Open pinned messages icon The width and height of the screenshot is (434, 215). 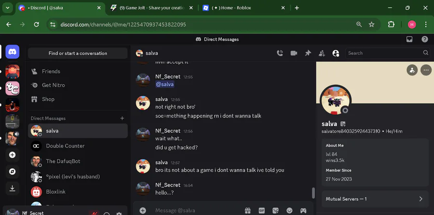coord(308,53)
